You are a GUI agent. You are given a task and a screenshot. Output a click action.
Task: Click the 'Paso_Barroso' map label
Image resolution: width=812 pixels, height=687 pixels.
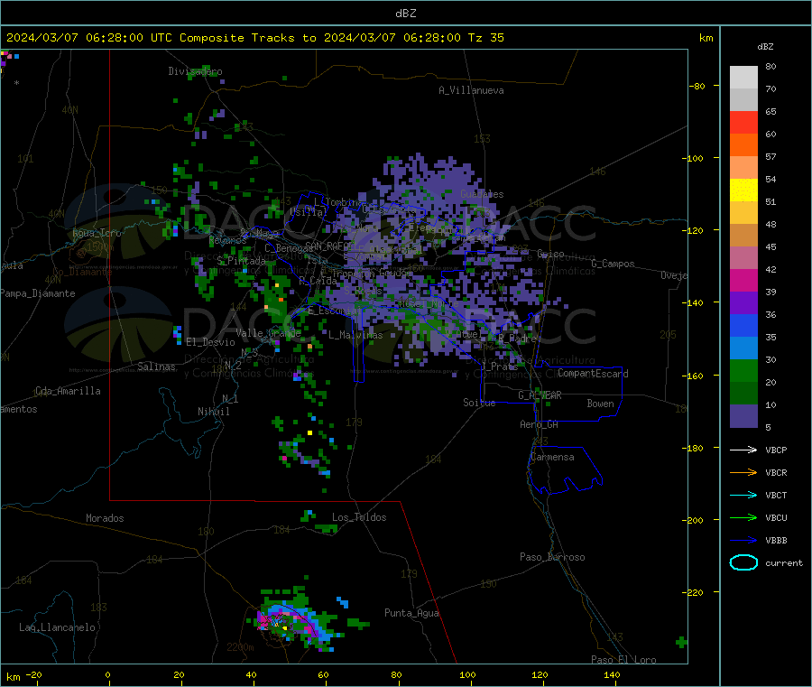[552, 557]
